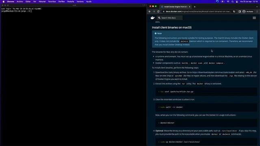Image resolution: width=260 pixels, height=146 pixels.
Task: Click the terminal prompt line
Action: pos(16,11)
